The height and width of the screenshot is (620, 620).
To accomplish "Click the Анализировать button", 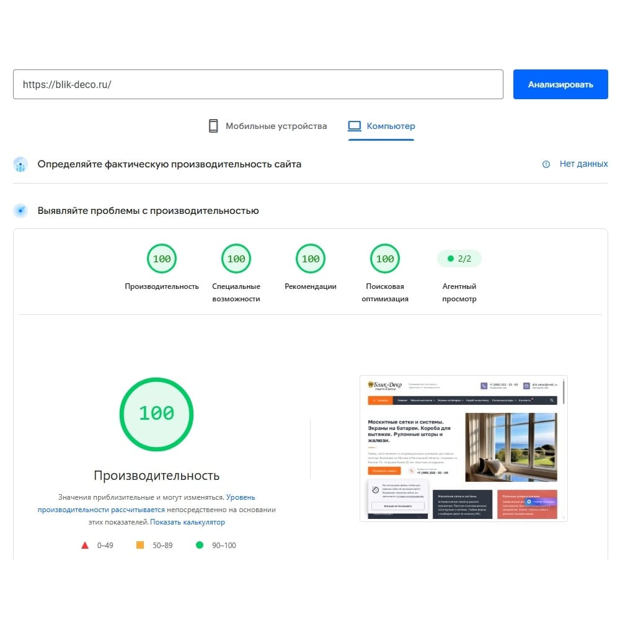I will [560, 84].
